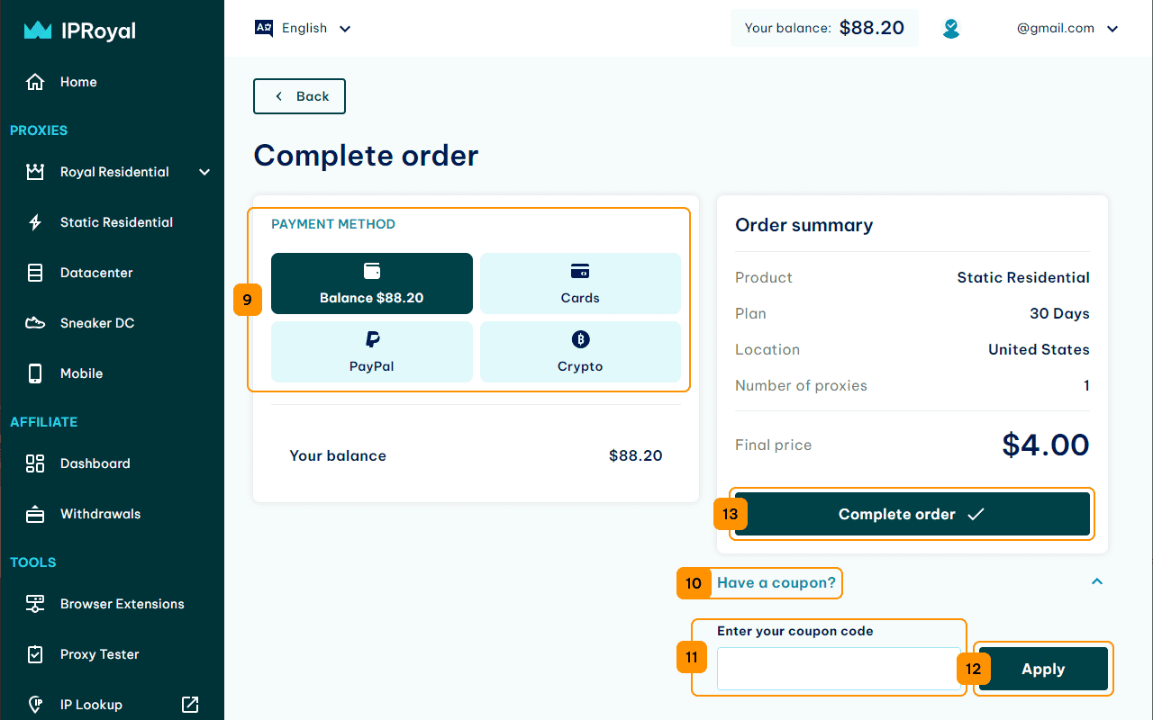Click the coupon code input field

pyautogui.click(x=839, y=669)
